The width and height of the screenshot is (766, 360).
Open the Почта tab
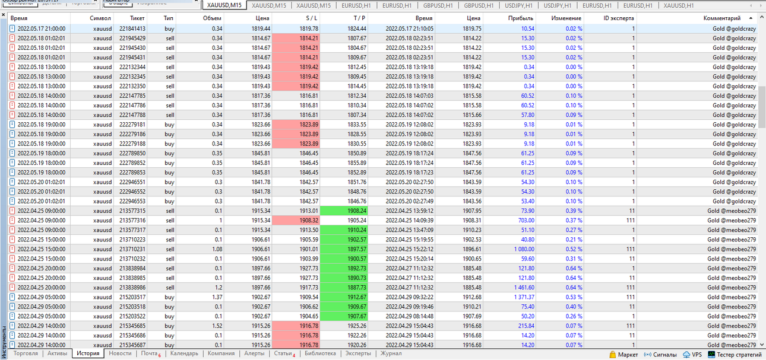pyautogui.click(x=150, y=353)
